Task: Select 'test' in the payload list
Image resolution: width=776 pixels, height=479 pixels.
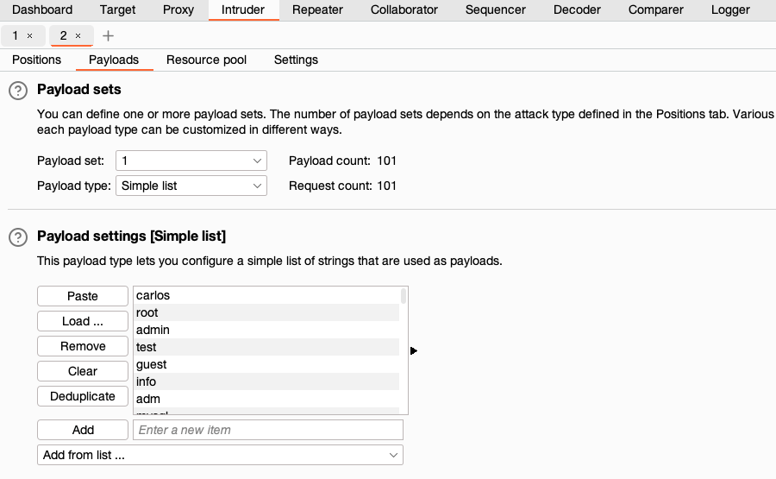Action: click(266, 347)
